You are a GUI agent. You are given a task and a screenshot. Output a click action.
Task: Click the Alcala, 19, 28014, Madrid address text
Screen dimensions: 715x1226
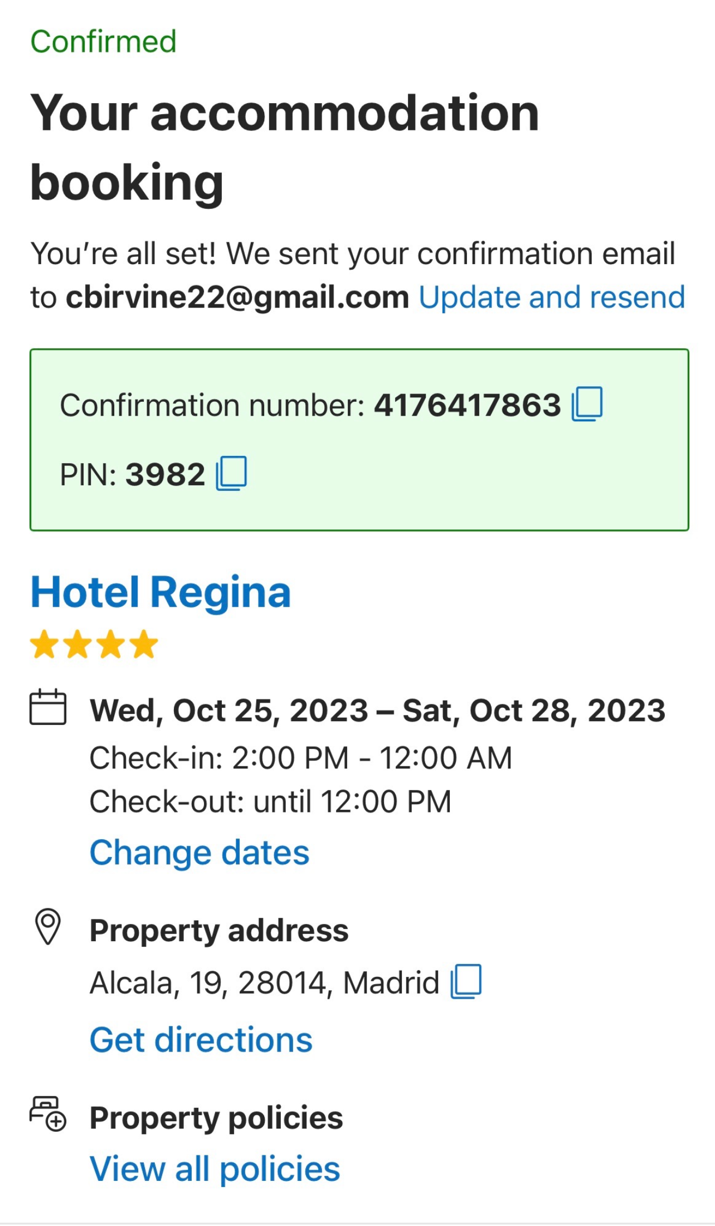[265, 982]
